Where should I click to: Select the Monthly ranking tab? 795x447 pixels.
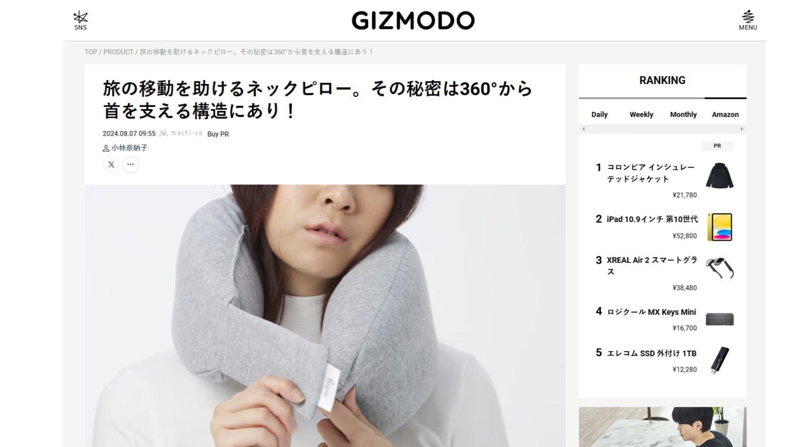tap(683, 114)
